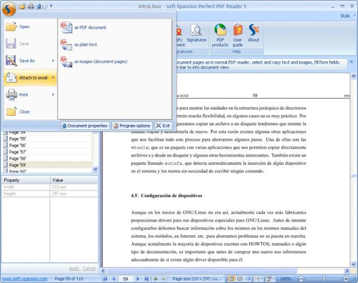Select the Save As menu entry

(30, 61)
